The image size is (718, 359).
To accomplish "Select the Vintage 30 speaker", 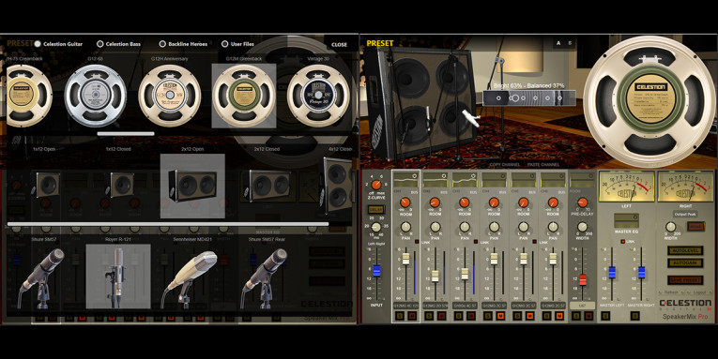I will click(x=318, y=96).
